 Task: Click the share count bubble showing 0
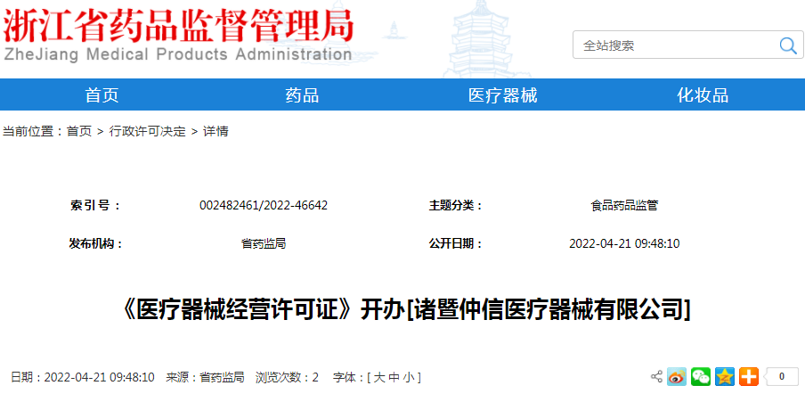[x=781, y=377]
